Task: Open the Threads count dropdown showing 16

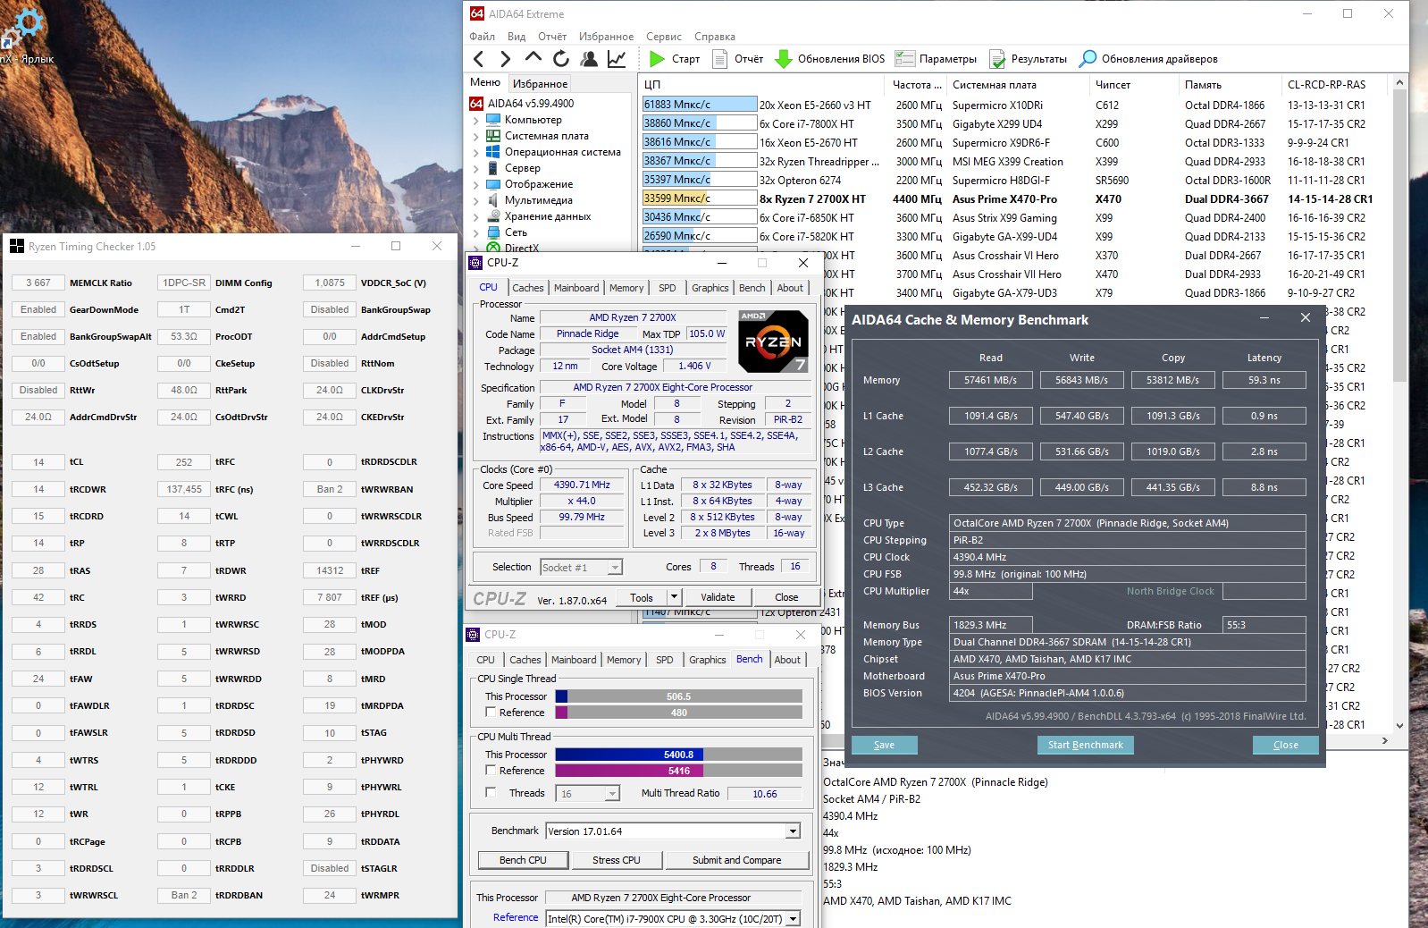Action: tap(612, 794)
